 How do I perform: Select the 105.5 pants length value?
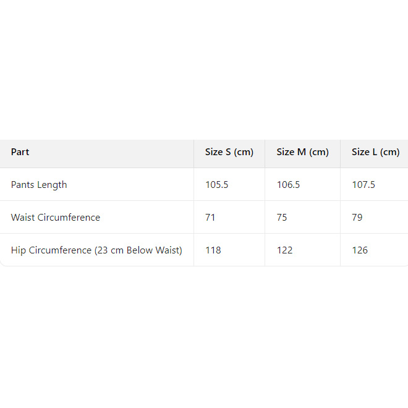216,185
